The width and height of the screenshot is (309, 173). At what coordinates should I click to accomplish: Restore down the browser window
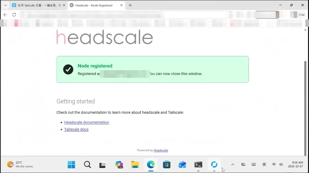tap(292, 5)
